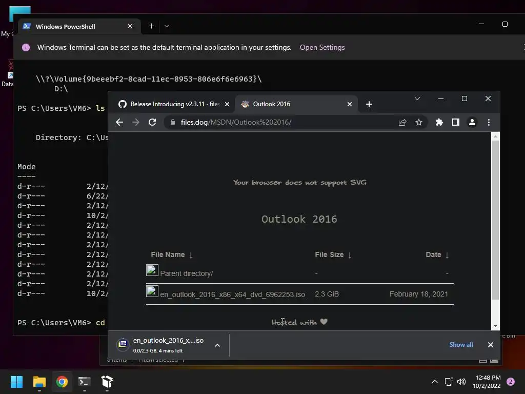The height and width of the screenshot is (394, 525).
Task: Select the Windows PowerShell terminal tab
Action: click(x=79, y=26)
